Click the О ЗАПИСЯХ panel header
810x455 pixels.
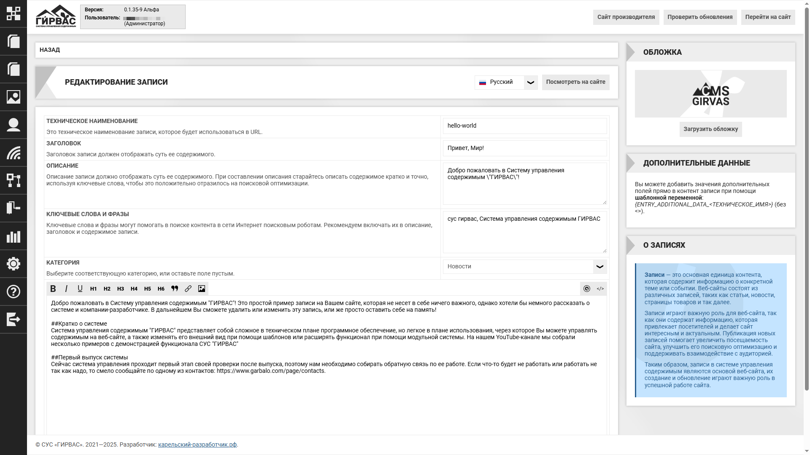[710, 245]
